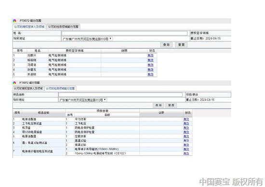Open 有效 link for CE102 row

point(186,154)
